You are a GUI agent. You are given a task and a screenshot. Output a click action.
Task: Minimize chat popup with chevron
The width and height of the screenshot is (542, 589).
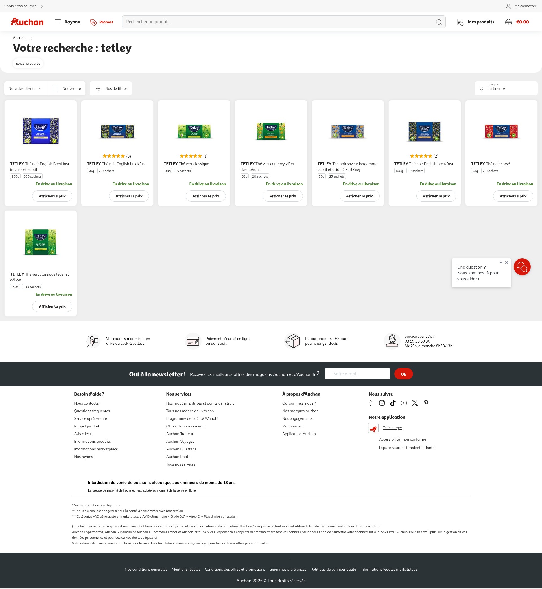(x=501, y=263)
